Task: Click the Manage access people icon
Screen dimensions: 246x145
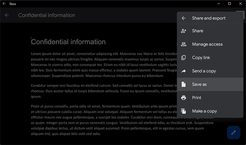Action: click(x=184, y=44)
